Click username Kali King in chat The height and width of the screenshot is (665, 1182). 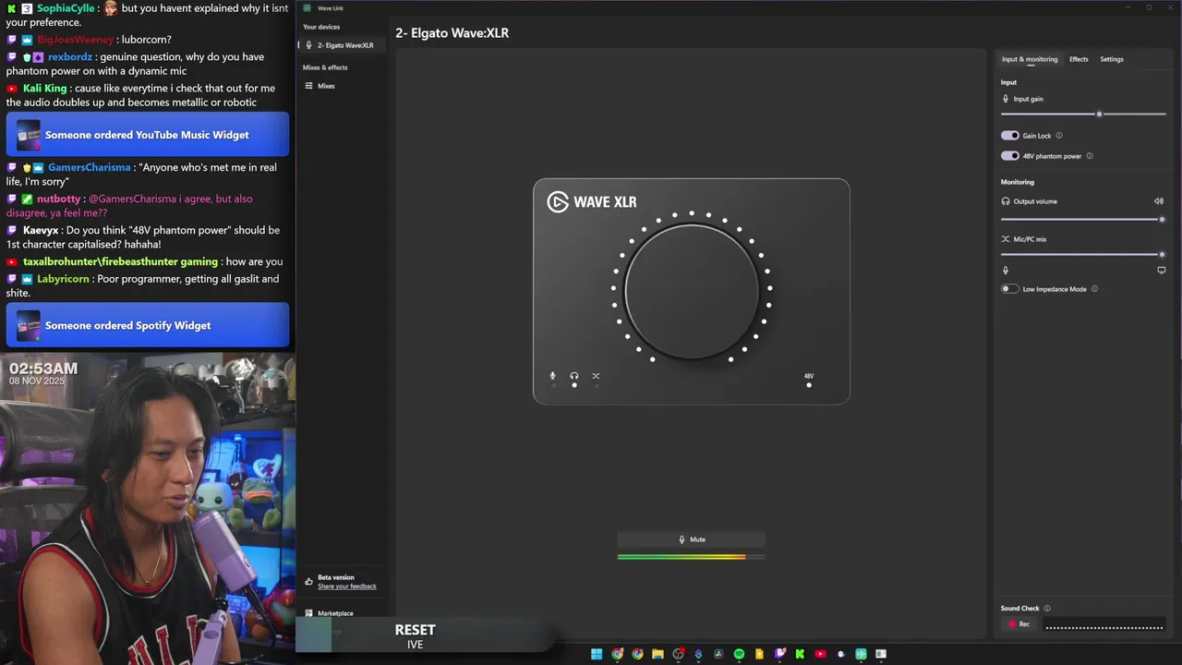coord(45,89)
